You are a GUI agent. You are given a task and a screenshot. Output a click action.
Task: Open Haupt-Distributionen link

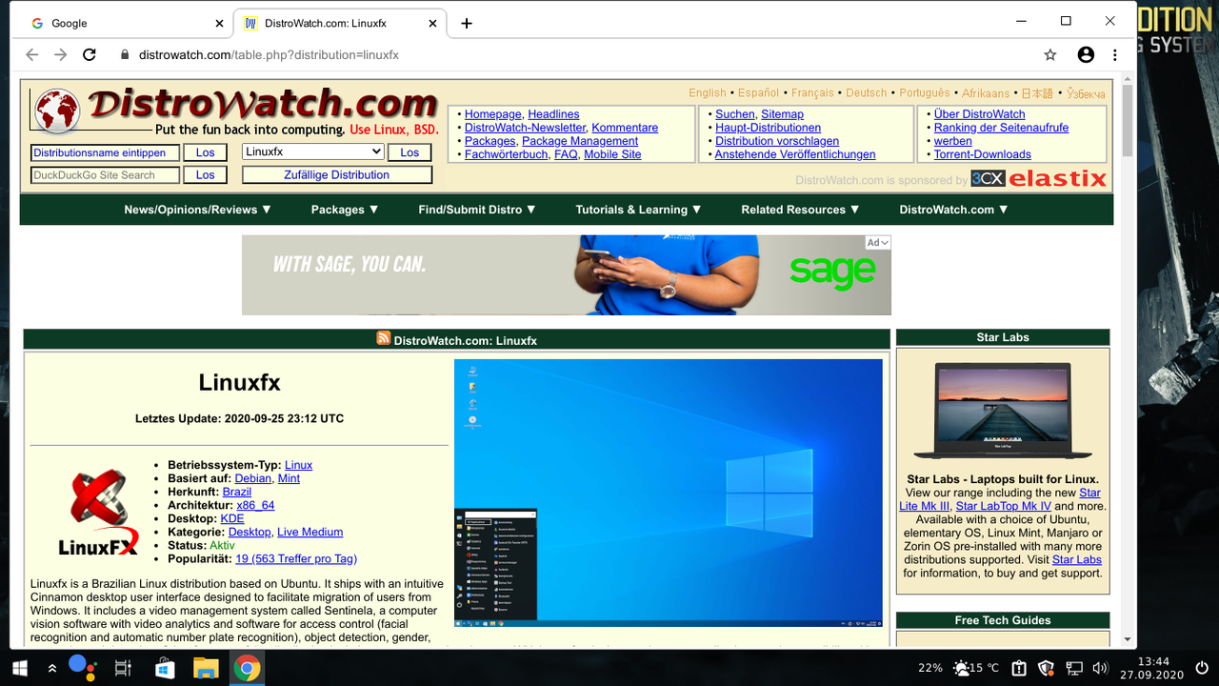(x=768, y=128)
